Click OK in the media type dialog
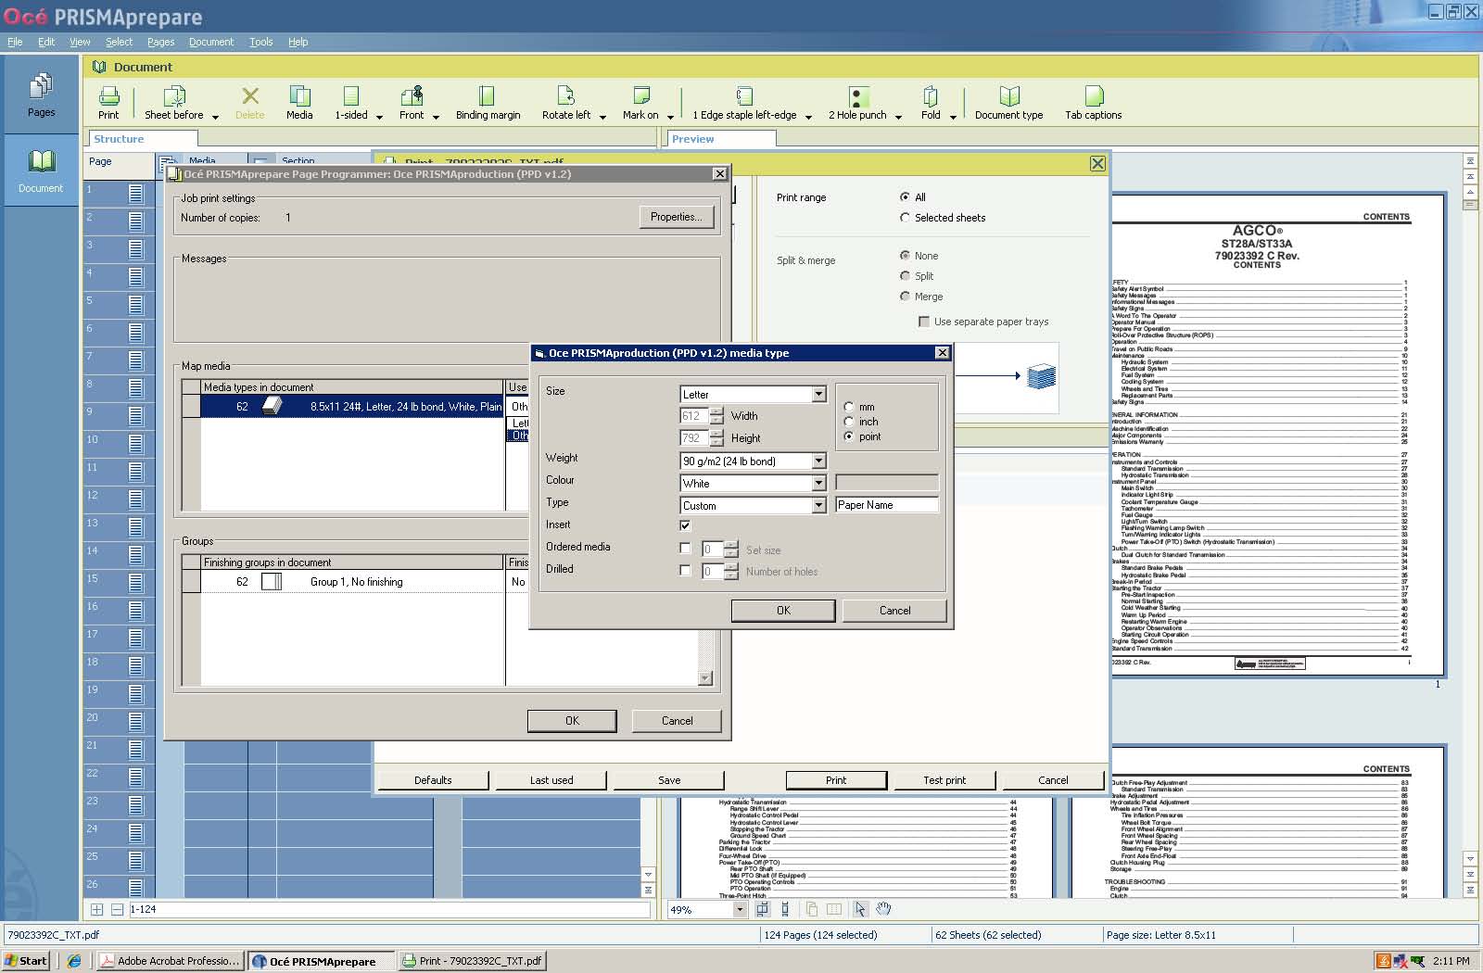 (x=783, y=611)
